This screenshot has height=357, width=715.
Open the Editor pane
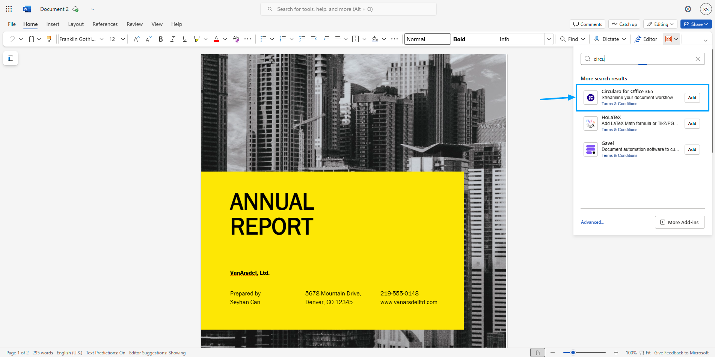click(646, 39)
